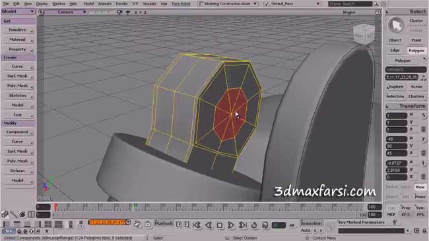Click the wrench icon beside selection field
Viewport: 429px width, 241px height.
[x=137, y=224]
